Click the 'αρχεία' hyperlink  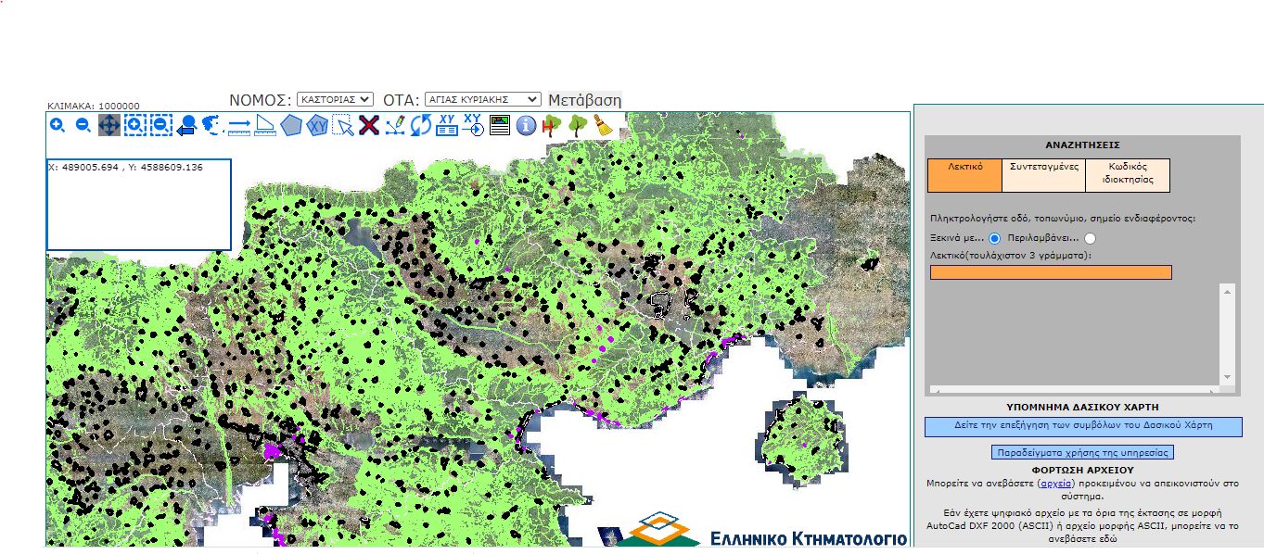(1055, 484)
